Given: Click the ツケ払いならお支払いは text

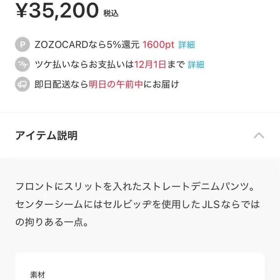Looking at the screenshot, I should tap(84, 65).
